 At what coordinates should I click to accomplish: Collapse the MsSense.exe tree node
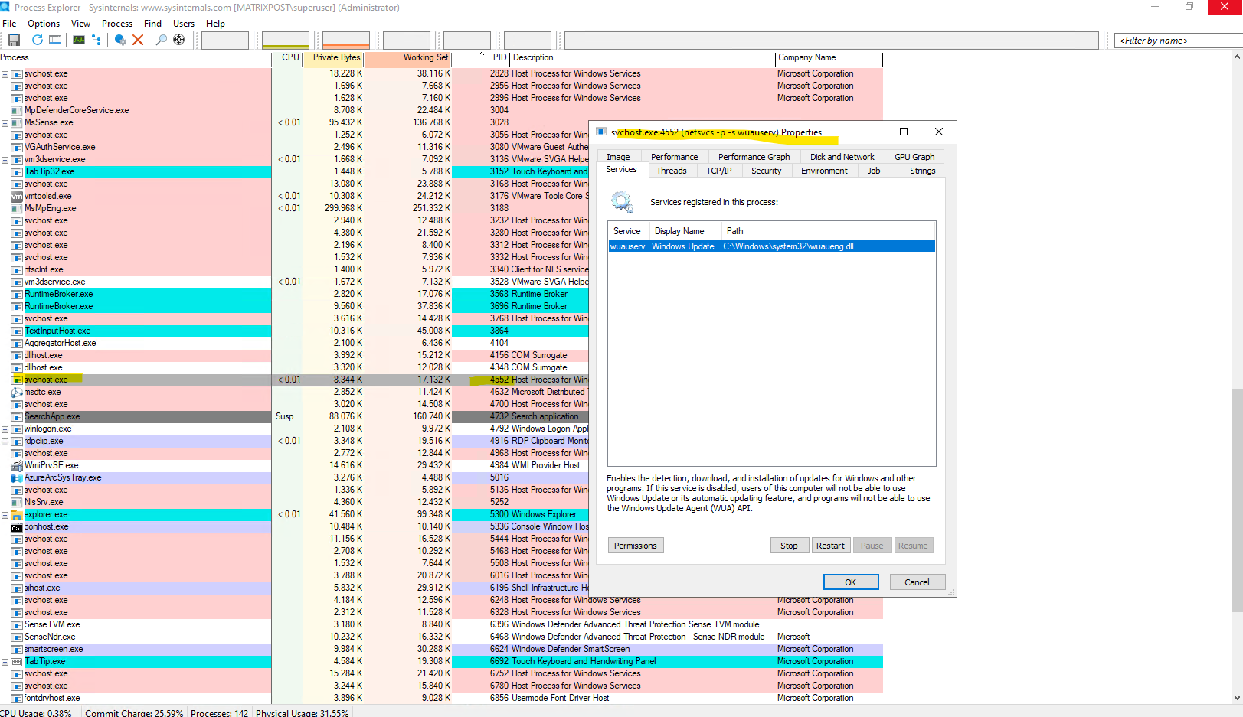tap(5, 122)
